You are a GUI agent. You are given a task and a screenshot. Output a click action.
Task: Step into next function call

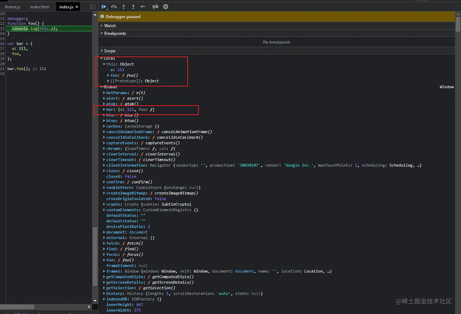pos(123,7)
